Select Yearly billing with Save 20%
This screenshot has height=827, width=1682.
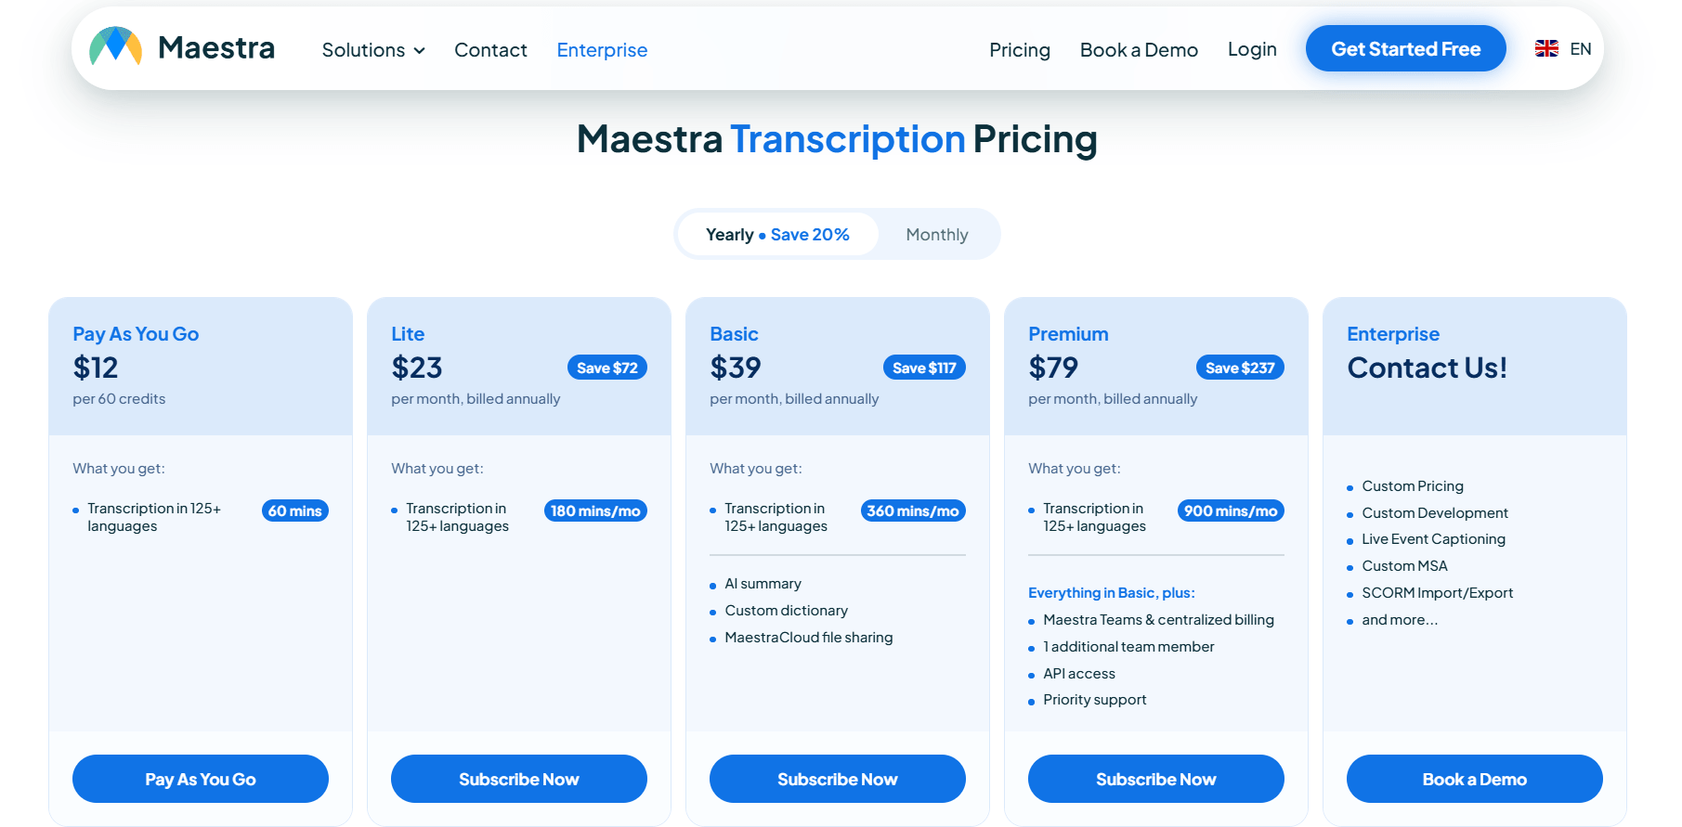(x=777, y=235)
